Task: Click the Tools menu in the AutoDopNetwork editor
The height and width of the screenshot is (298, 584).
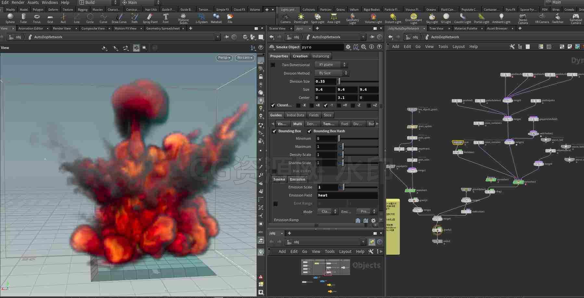Action: [443, 47]
